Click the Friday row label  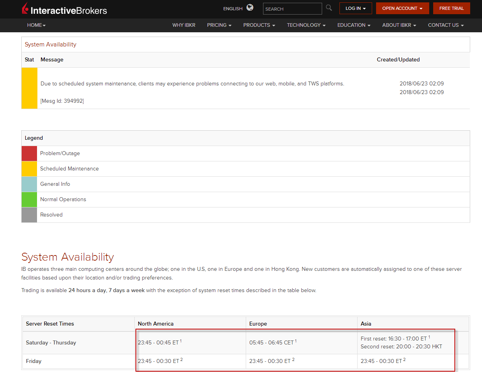pos(33,361)
